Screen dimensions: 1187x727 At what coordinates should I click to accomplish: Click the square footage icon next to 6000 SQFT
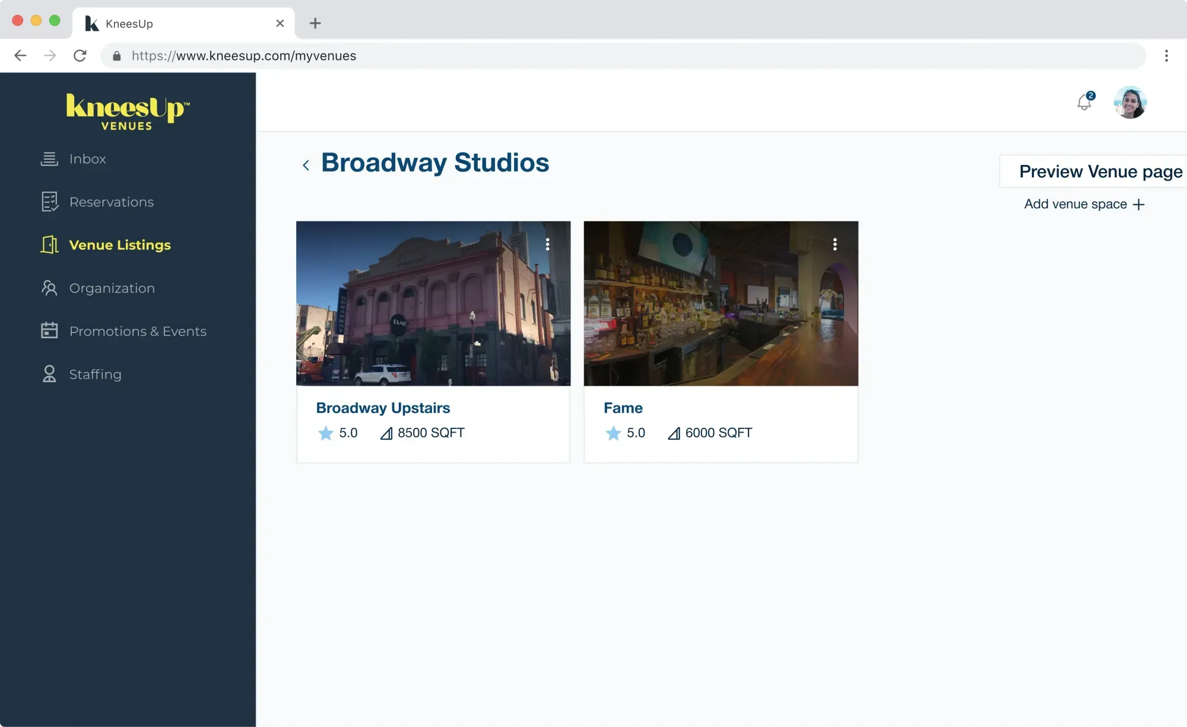tap(674, 433)
